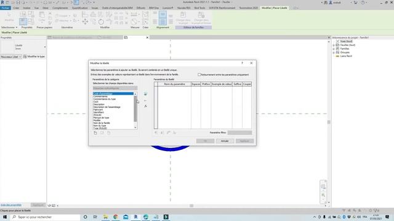Image resolution: width=394 pixels, height=221 pixels.
Task: Open Nouveaux Libellé filter dropdown
Action: point(11,57)
